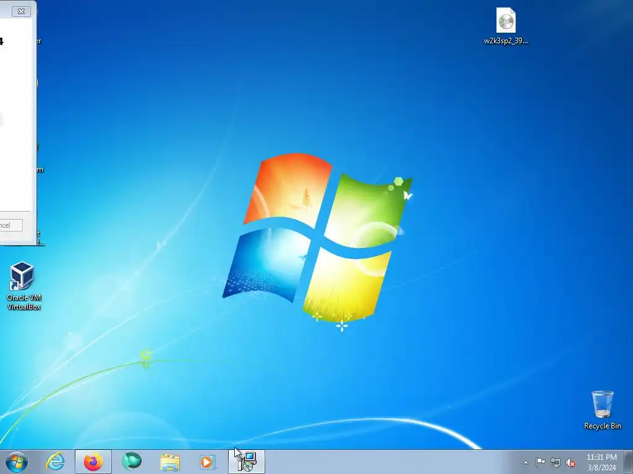Click Cancel in the partially visible dialog
Viewport: 633px width, 474px height.
11,225
